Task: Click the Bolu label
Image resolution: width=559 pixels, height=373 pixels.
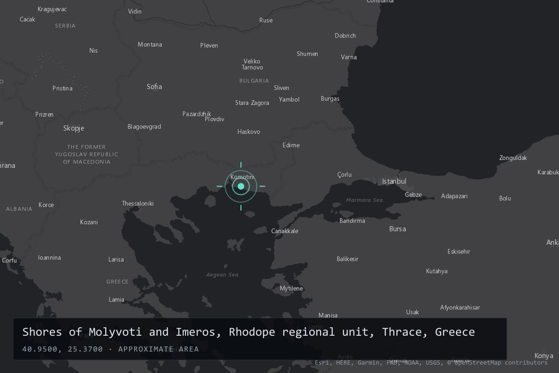Action: coord(505,199)
